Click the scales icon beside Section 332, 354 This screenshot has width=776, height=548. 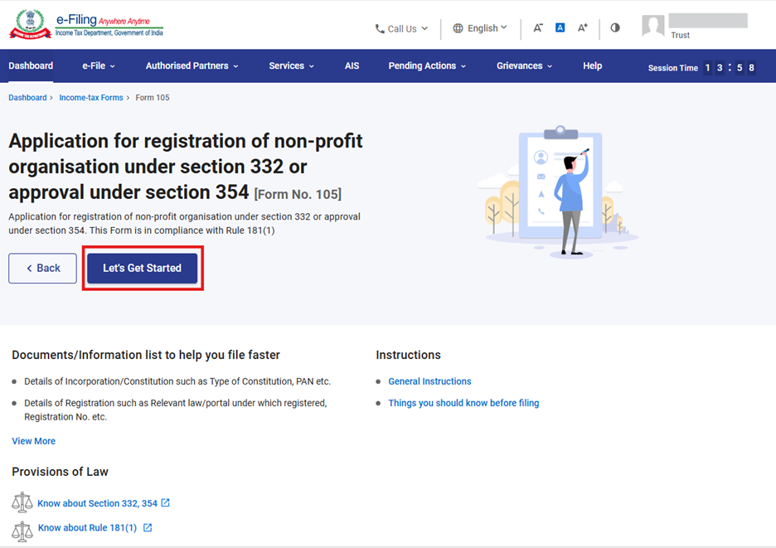22,503
